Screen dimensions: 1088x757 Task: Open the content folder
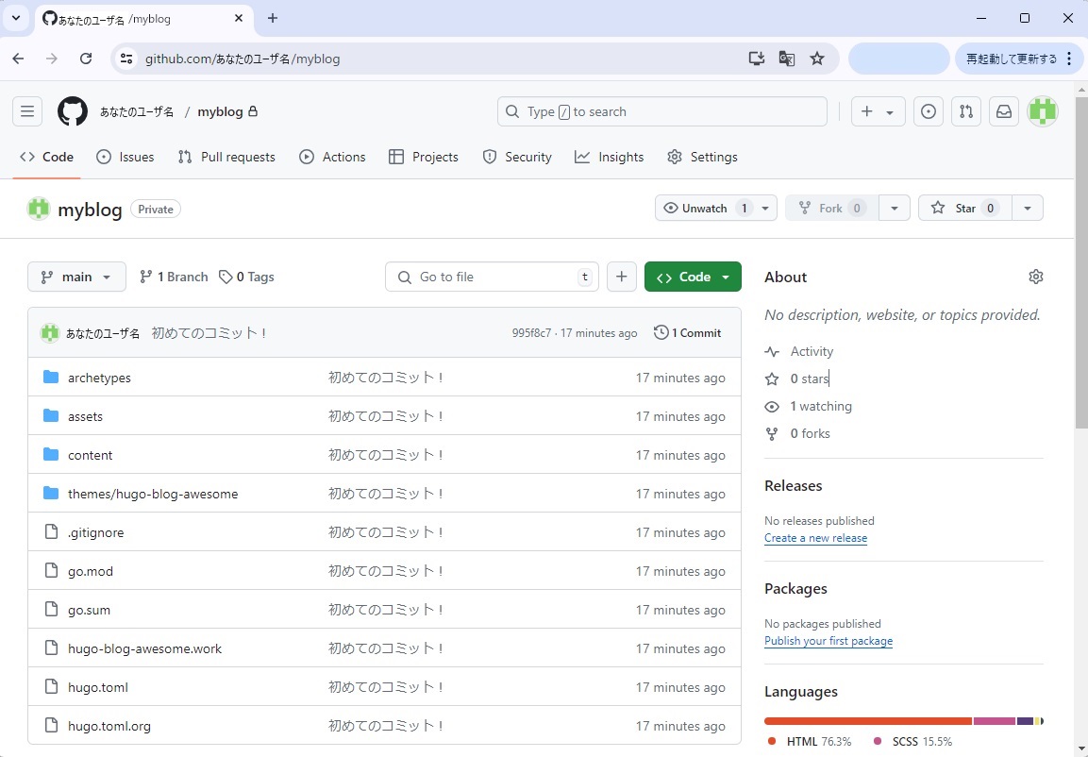coord(91,455)
